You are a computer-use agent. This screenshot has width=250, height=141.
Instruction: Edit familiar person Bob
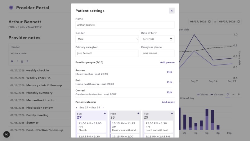coord(170,82)
